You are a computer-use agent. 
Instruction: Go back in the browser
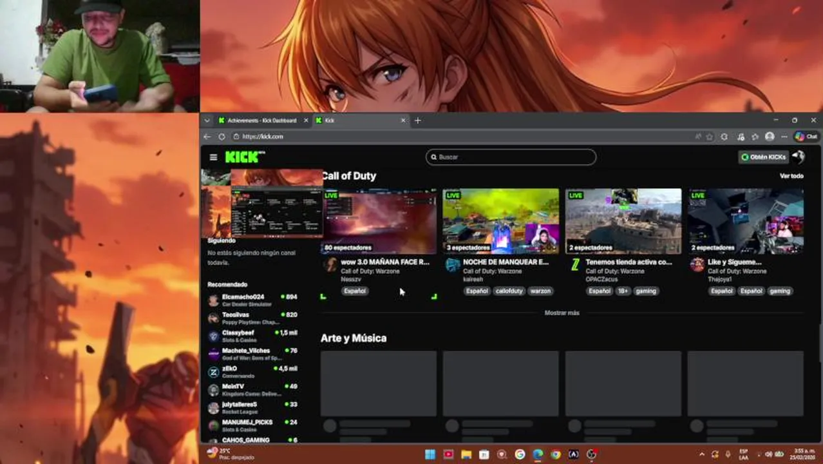(207, 137)
